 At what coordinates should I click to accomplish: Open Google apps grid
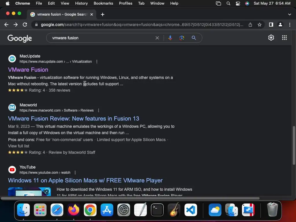coord(284,38)
